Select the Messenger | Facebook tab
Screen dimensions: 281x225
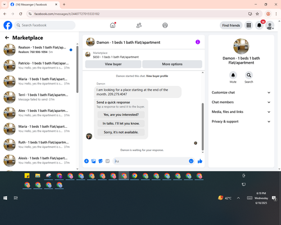point(34,4)
